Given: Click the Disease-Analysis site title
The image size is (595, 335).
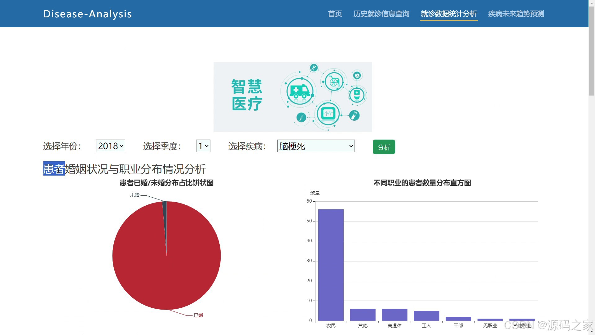Looking at the screenshot, I should 88,14.
